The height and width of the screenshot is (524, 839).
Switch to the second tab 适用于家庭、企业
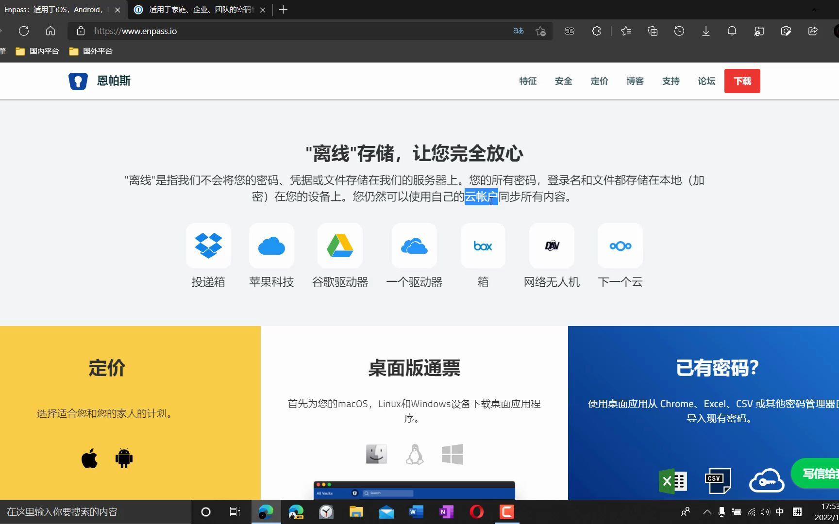[200, 10]
